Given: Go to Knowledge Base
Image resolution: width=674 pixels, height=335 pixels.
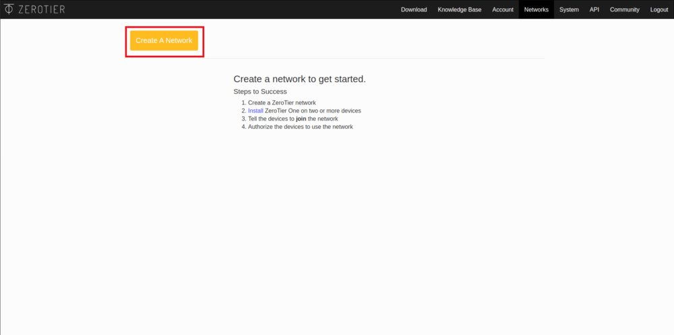Looking at the screenshot, I should point(459,9).
